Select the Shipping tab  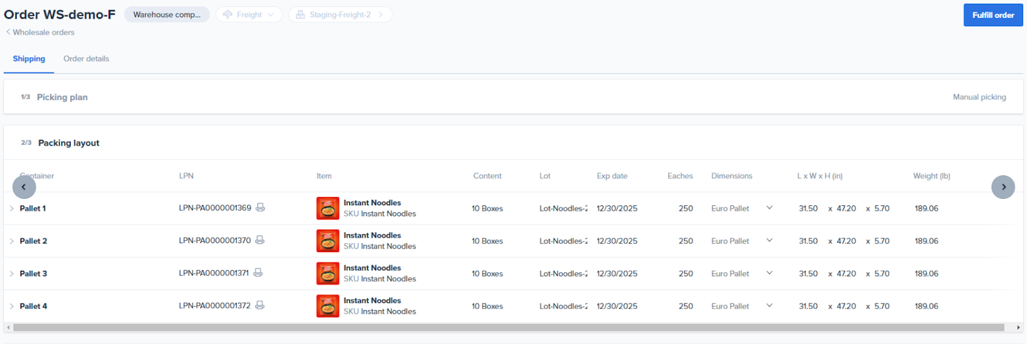29,58
